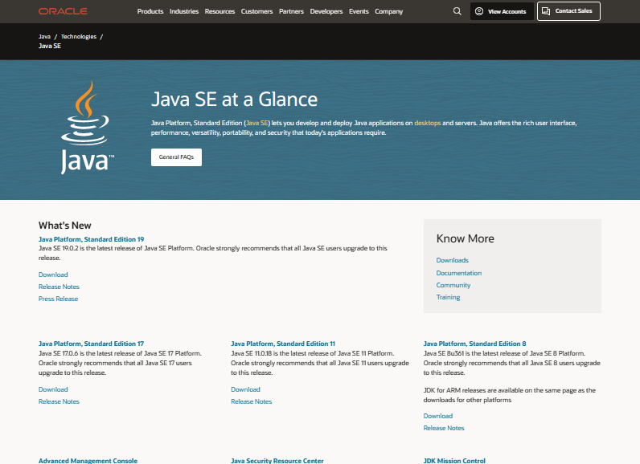Open Documentation in Know More panel
Viewport: 640px width, 464px height.
tap(459, 273)
